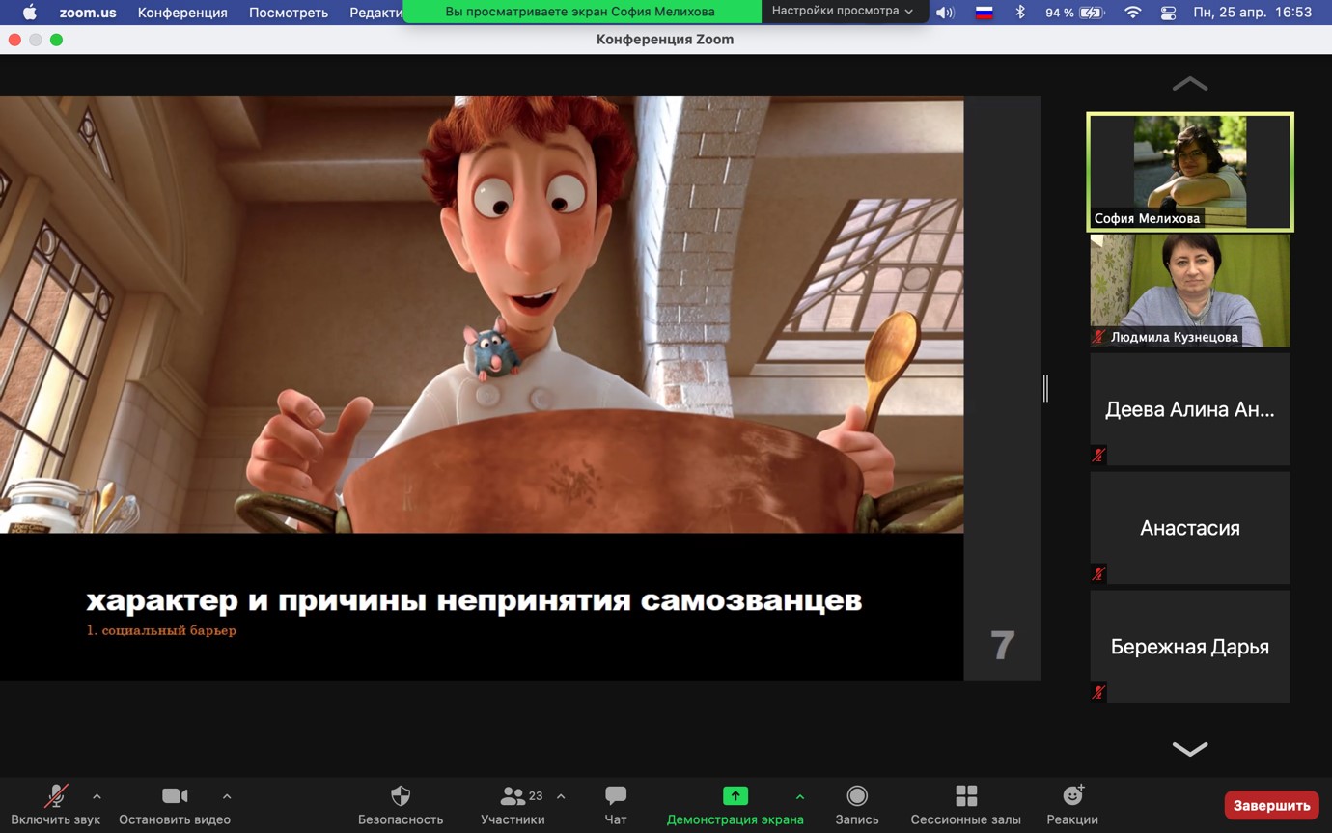Viewport: 1332px width, 833px height.
Task: Open the Безопасность shield menu
Action: point(401,805)
